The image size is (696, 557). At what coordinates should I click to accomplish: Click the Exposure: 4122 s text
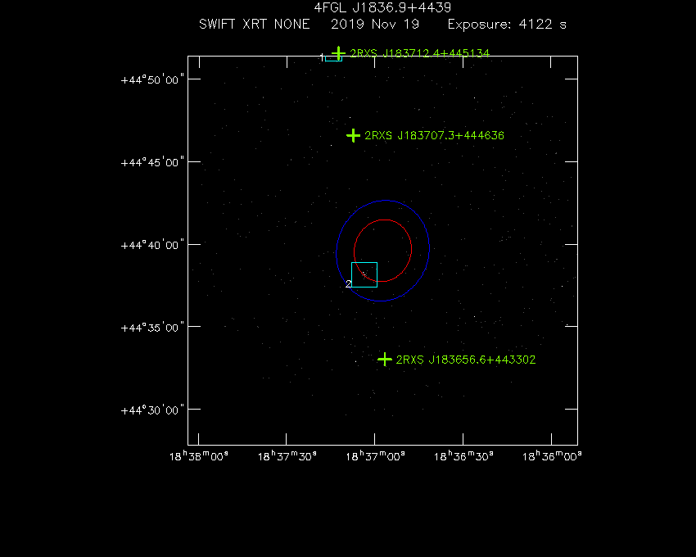point(507,24)
